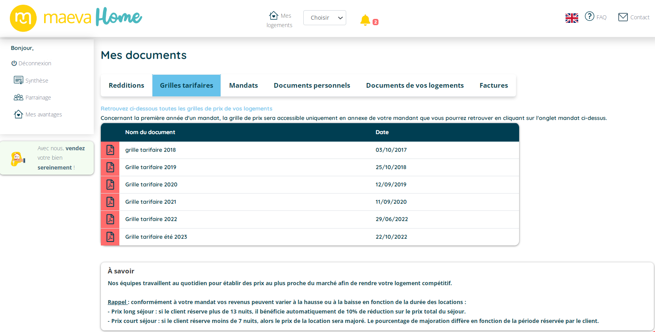
Task: Click the Mes logements house icon
Action: pyautogui.click(x=274, y=15)
